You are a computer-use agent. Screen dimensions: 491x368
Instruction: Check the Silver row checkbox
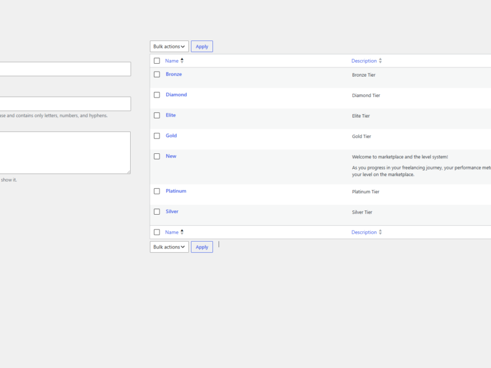pos(157,212)
